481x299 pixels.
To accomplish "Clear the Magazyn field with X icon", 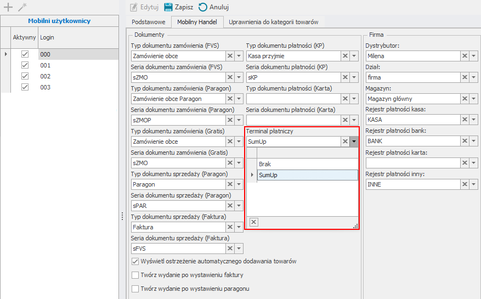I will 465,99.
